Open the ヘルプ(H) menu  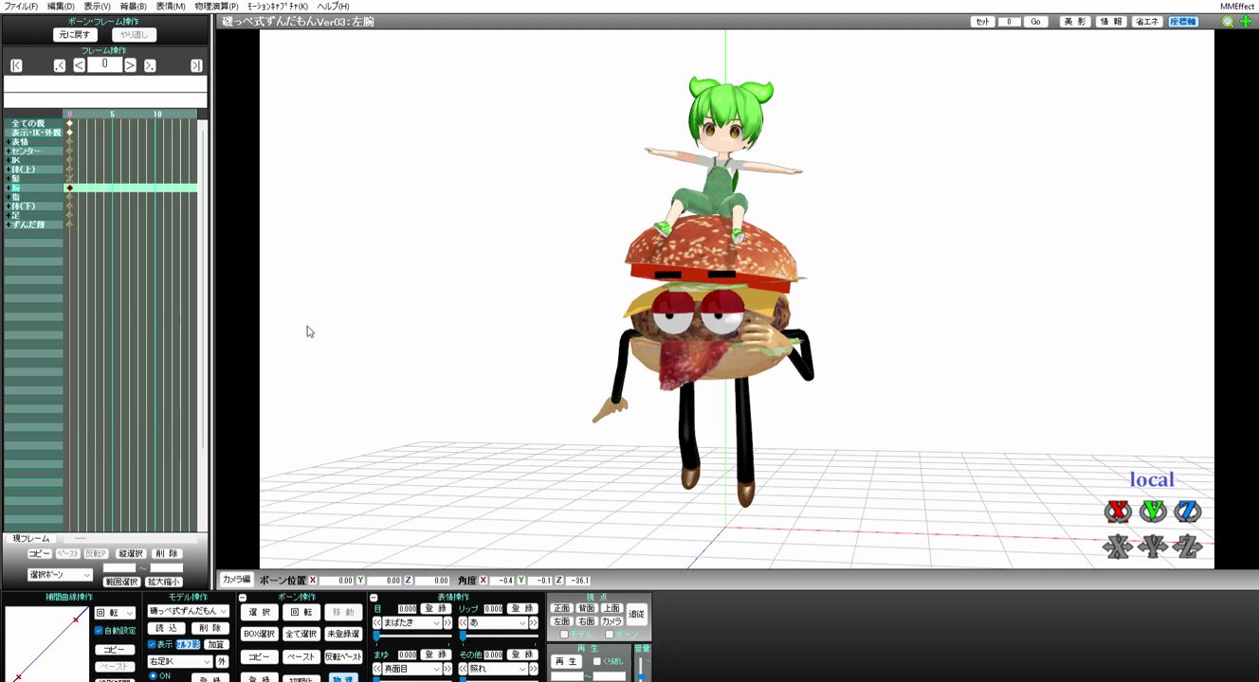333,7
